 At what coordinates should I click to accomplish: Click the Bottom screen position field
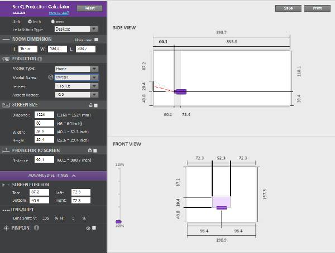pos(39,200)
